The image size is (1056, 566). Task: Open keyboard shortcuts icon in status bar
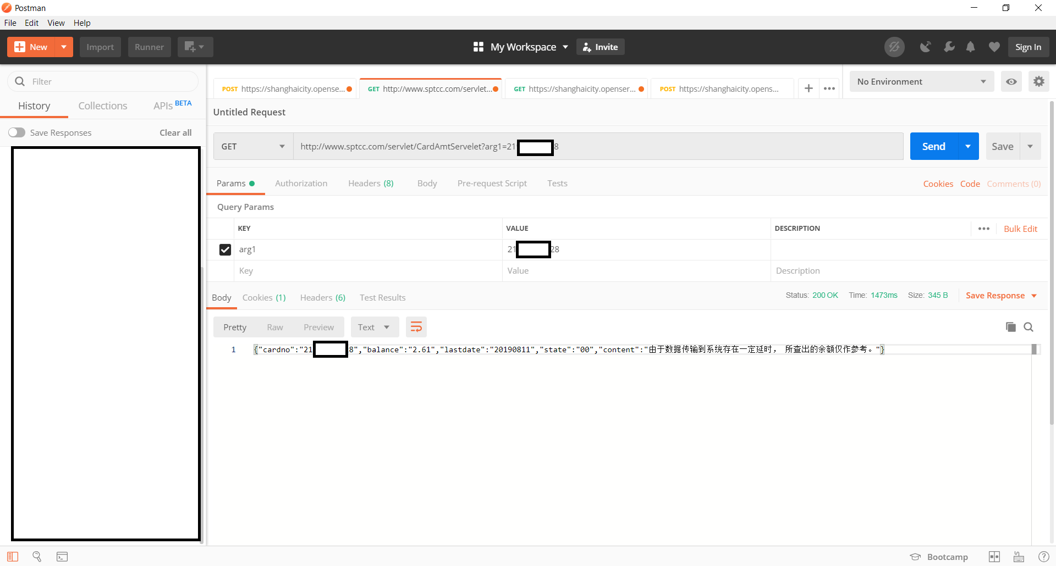[x=1019, y=557]
